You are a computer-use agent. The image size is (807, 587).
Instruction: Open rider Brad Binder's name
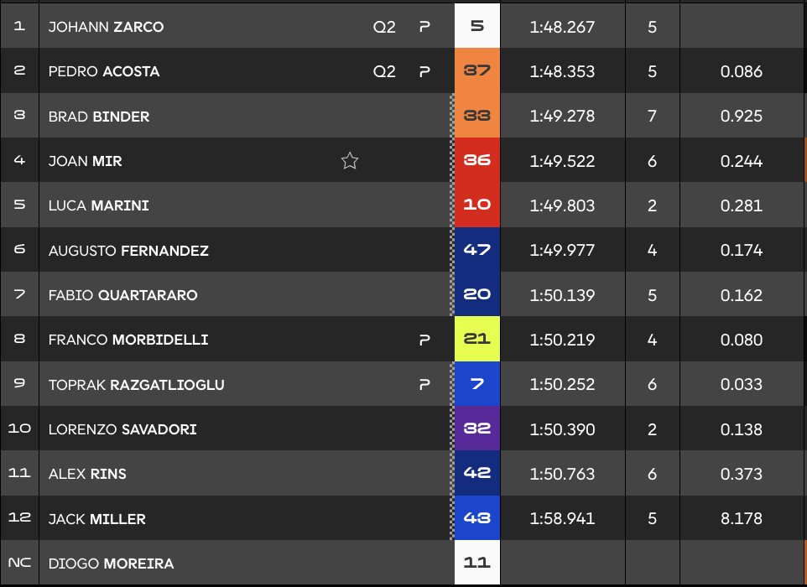click(x=99, y=117)
